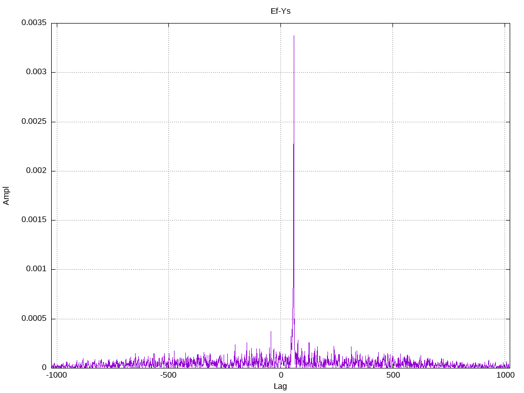Click the y-axis tick value 0.002
The image size is (524, 393).
[36, 171]
